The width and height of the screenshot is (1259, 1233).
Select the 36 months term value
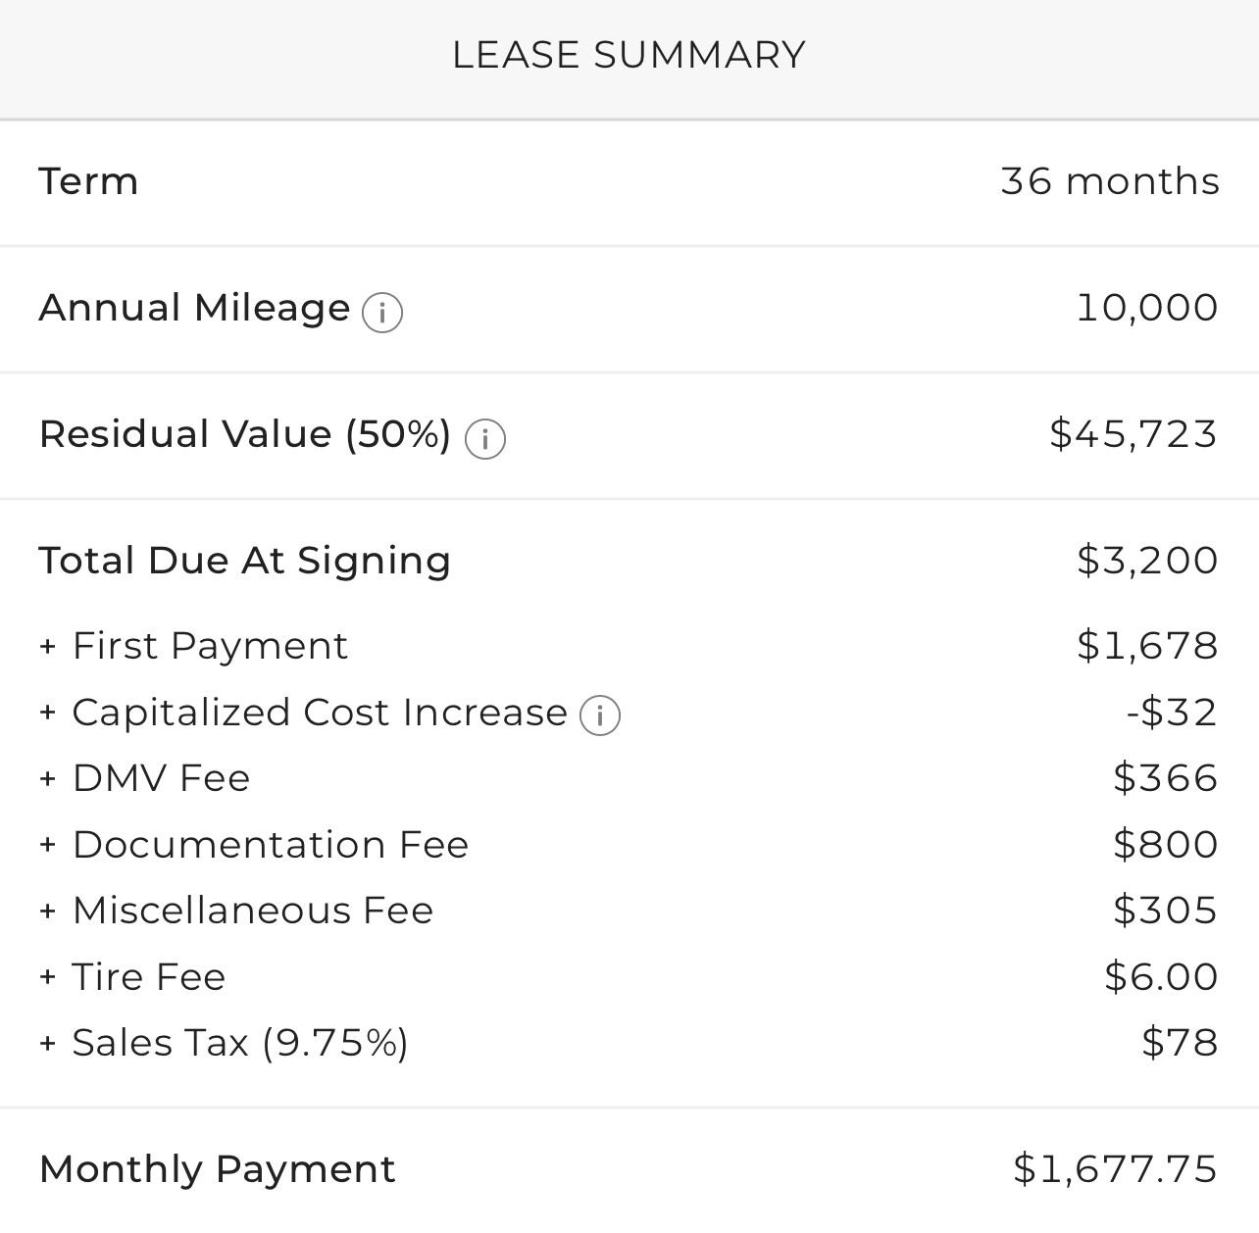pos(1110,181)
